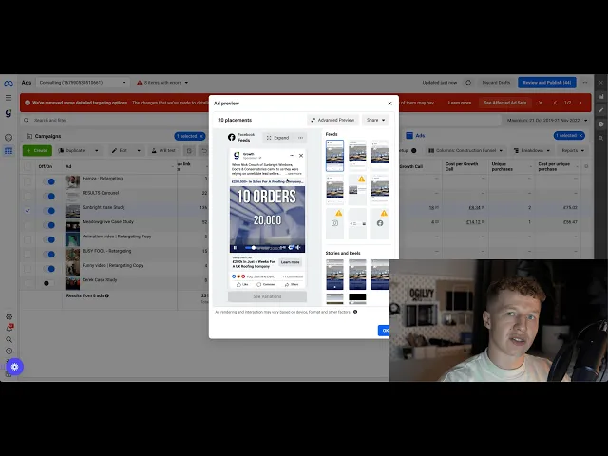608x456 pixels.
Task: Go to previous warning banner message
Action: (555, 103)
